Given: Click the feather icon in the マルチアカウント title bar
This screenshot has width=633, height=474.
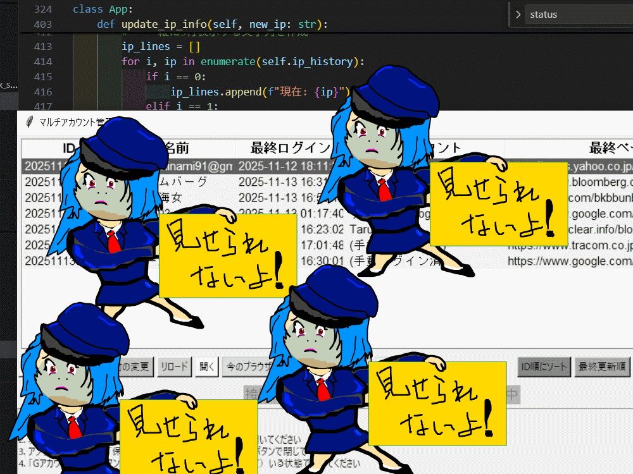Looking at the screenshot, I should 29,123.
